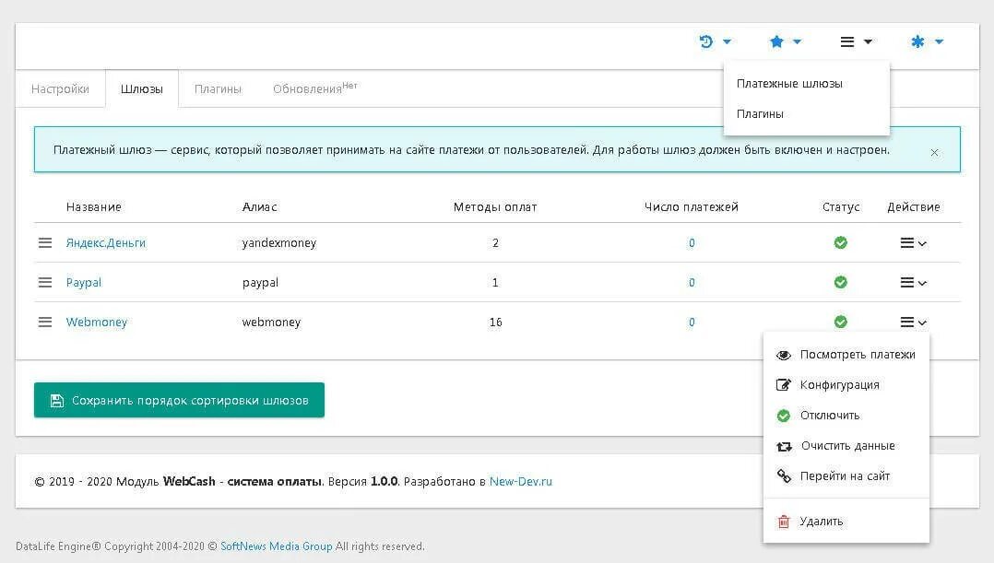Image resolution: width=994 pixels, height=563 pixels.
Task: Click the webmoney alias cell
Action: tap(271, 322)
